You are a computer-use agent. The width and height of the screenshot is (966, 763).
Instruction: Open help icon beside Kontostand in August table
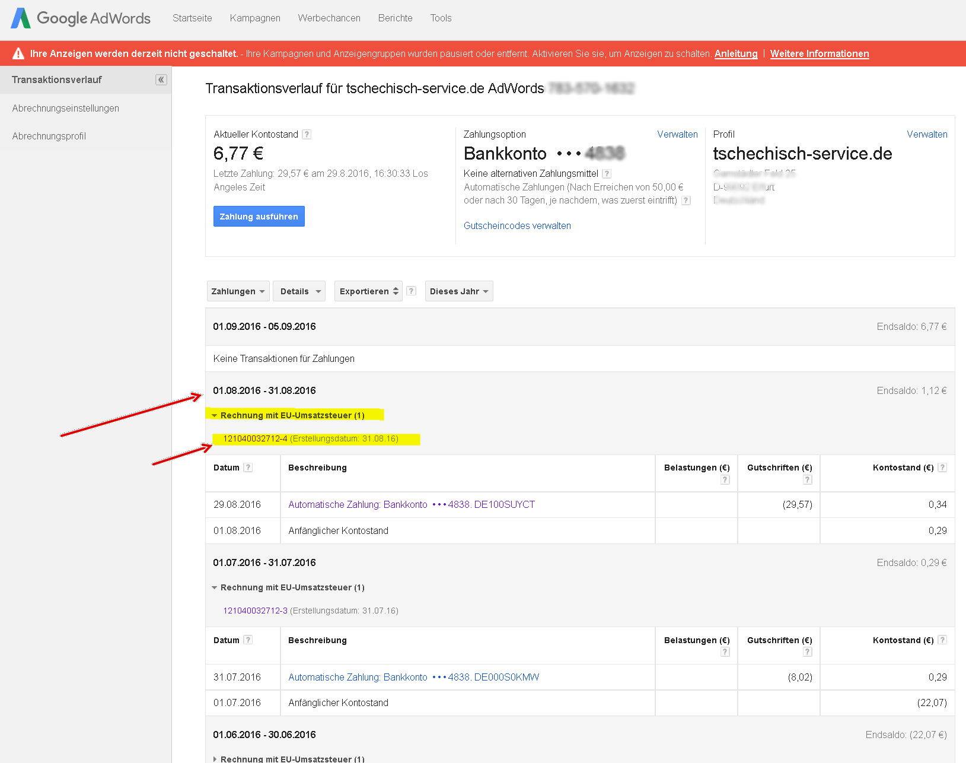point(942,468)
